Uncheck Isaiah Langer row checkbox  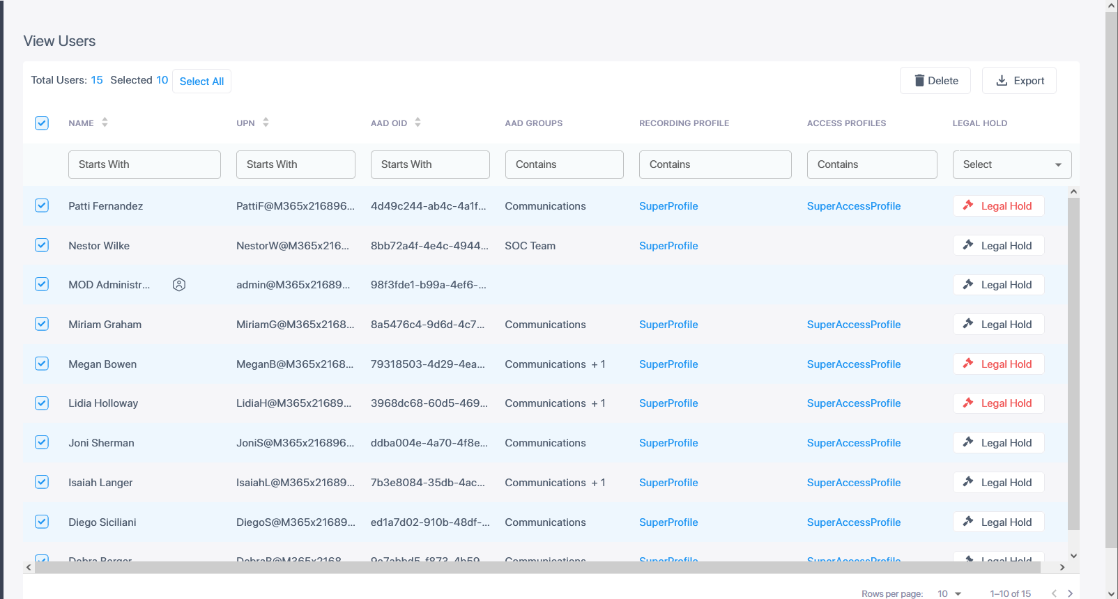[x=42, y=482]
